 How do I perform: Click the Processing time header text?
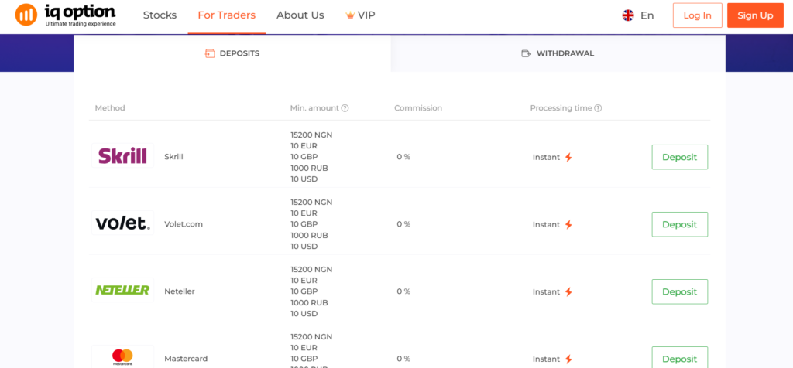(x=561, y=108)
